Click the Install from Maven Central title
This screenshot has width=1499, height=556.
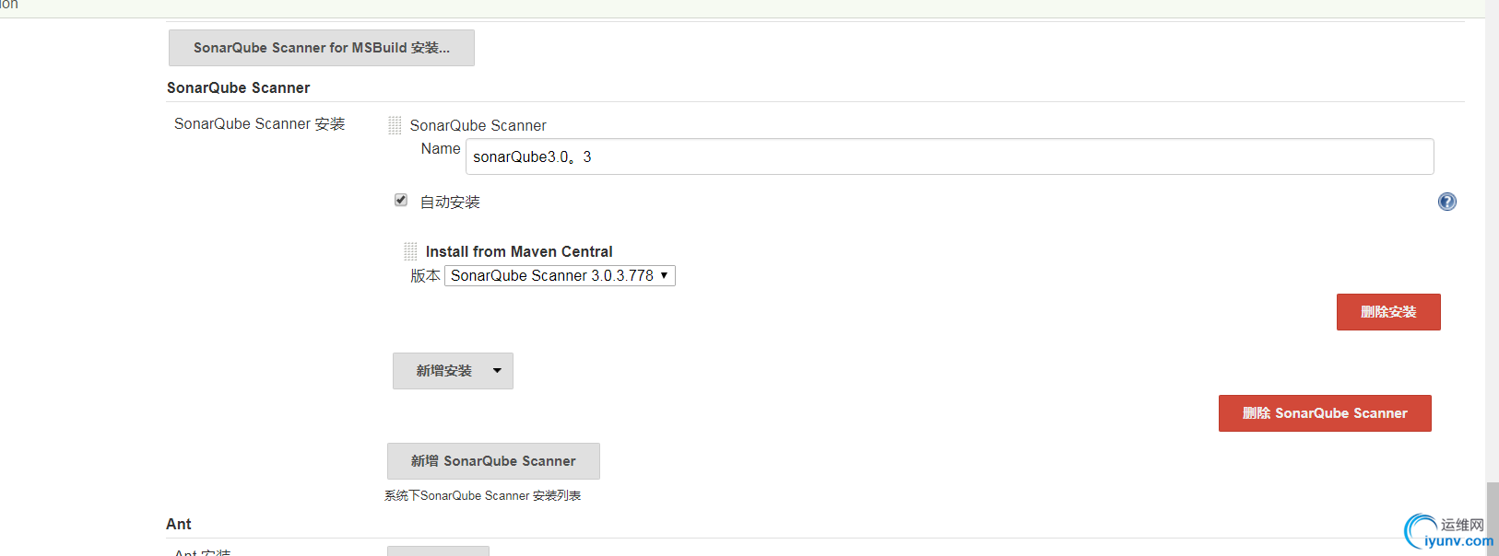pyautogui.click(x=519, y=251)
